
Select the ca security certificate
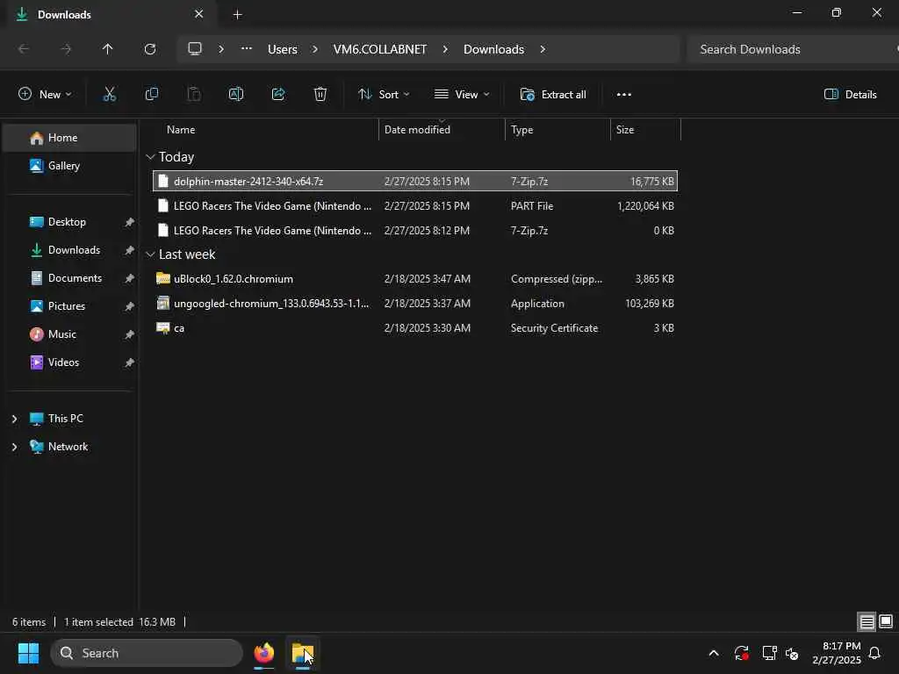(415, 328)
